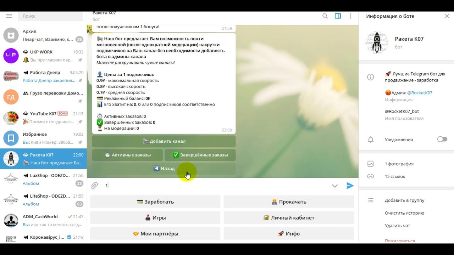Click the Добавить канал button

point(164,141)
